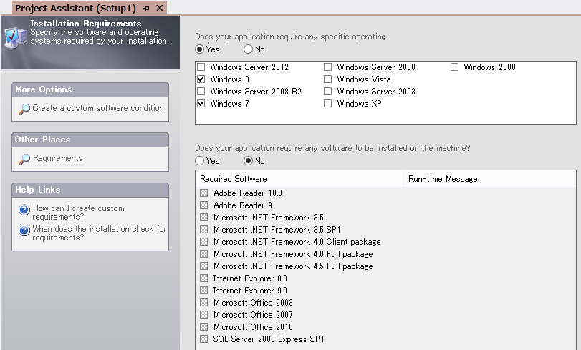
Task: Check Windows XP
Action: point(327,103)
